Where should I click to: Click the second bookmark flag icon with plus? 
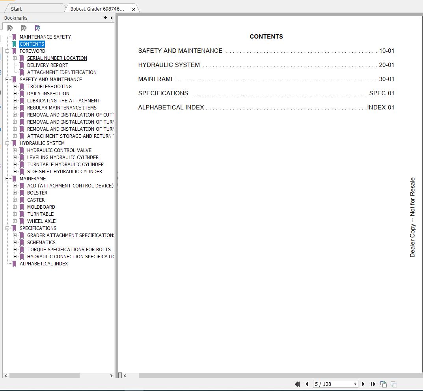24,28
